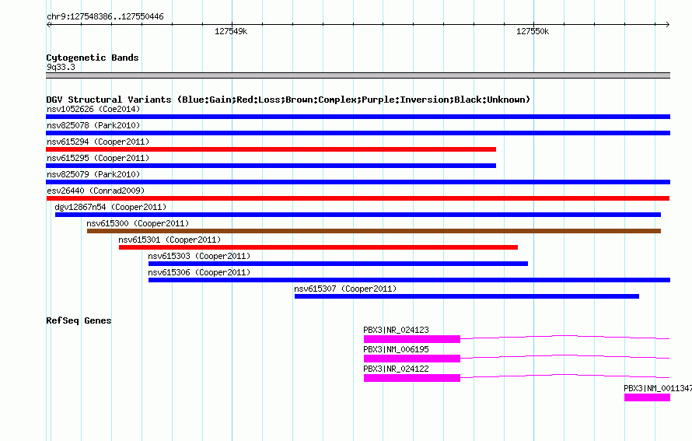This screenshot has height=441, width=692.
Task: Click the blue gain bar for nsv615295
Action: click(x=271, y=166)
